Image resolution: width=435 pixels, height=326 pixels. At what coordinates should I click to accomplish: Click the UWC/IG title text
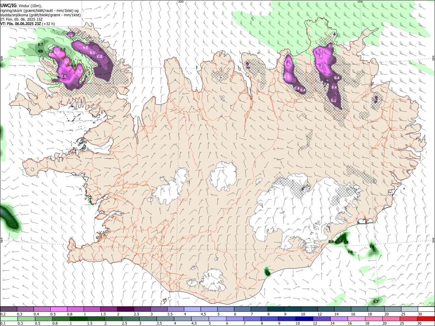click(x=8, y=5)
